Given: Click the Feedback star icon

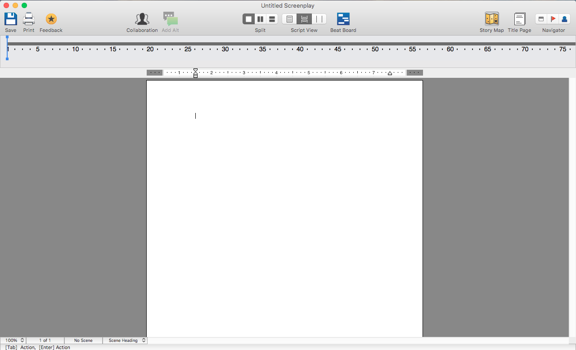Looking at the screenshot, I should (51, 19).
